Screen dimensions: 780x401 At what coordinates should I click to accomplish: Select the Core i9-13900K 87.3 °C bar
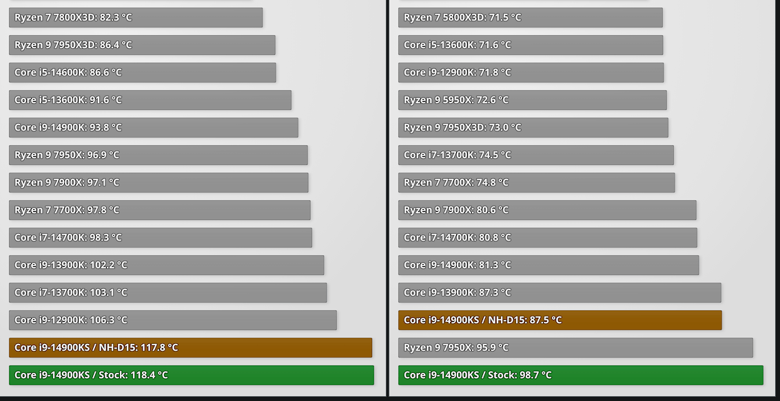(x=560, y=293)
